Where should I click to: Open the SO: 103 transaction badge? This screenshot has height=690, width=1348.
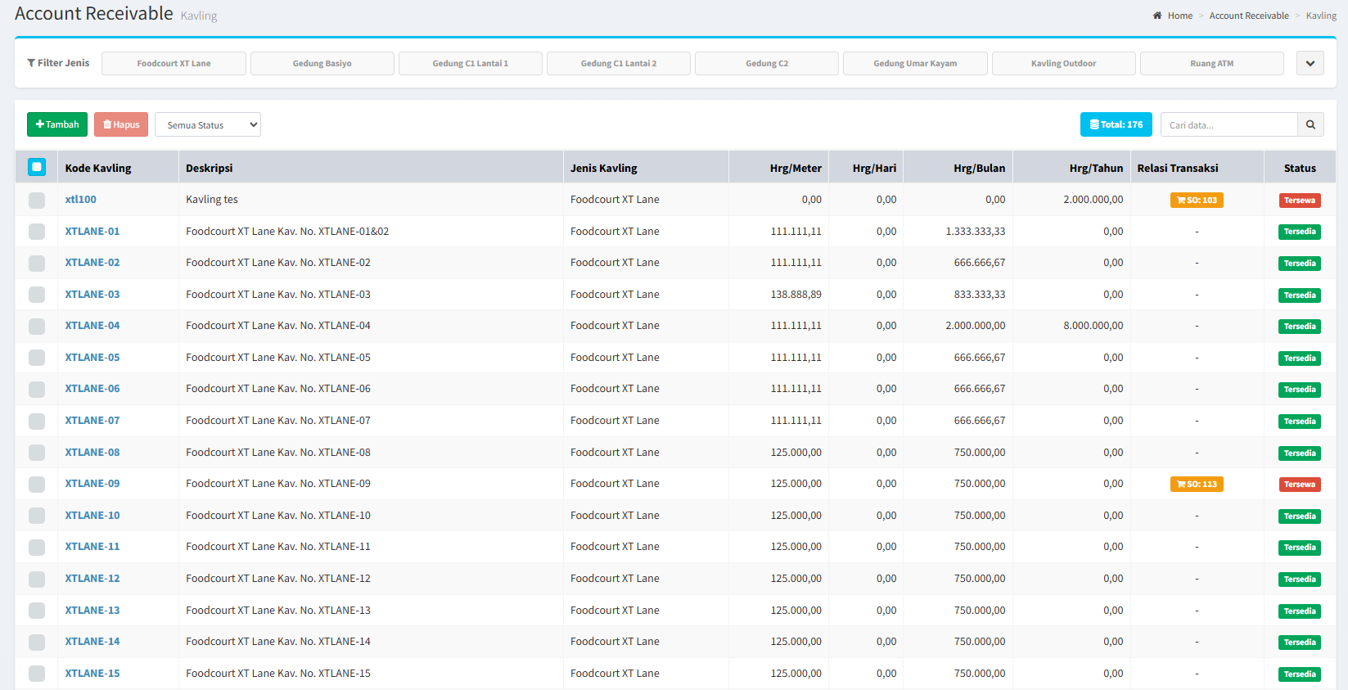[x=1196, y=201]
